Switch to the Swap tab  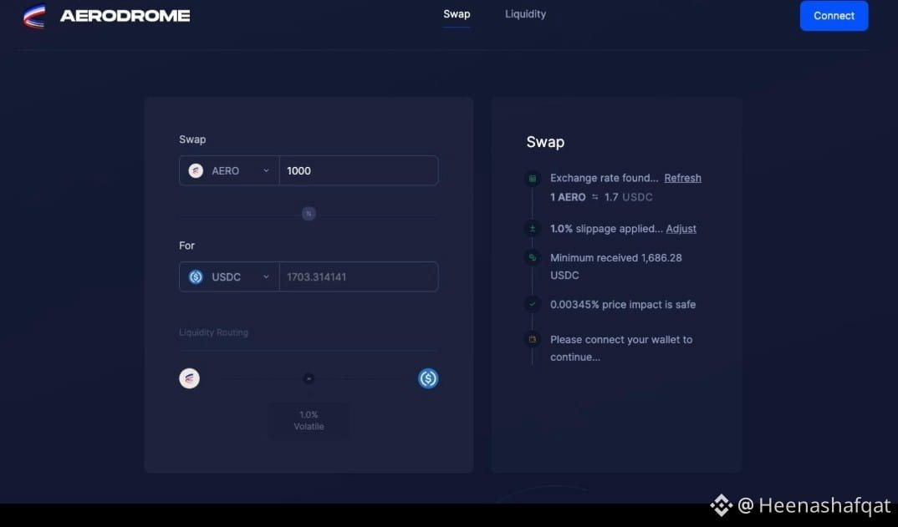pyautogui.click(x=457, y=14)
